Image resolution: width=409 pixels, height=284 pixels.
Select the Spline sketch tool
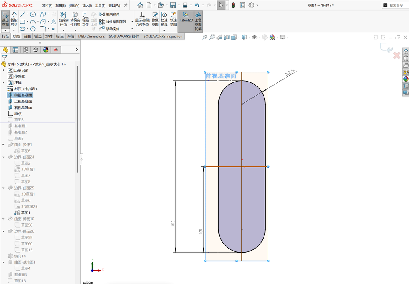pos(43,14)
